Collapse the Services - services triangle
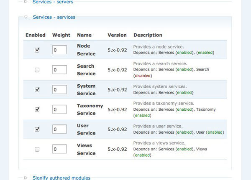 tap(26, 17)
